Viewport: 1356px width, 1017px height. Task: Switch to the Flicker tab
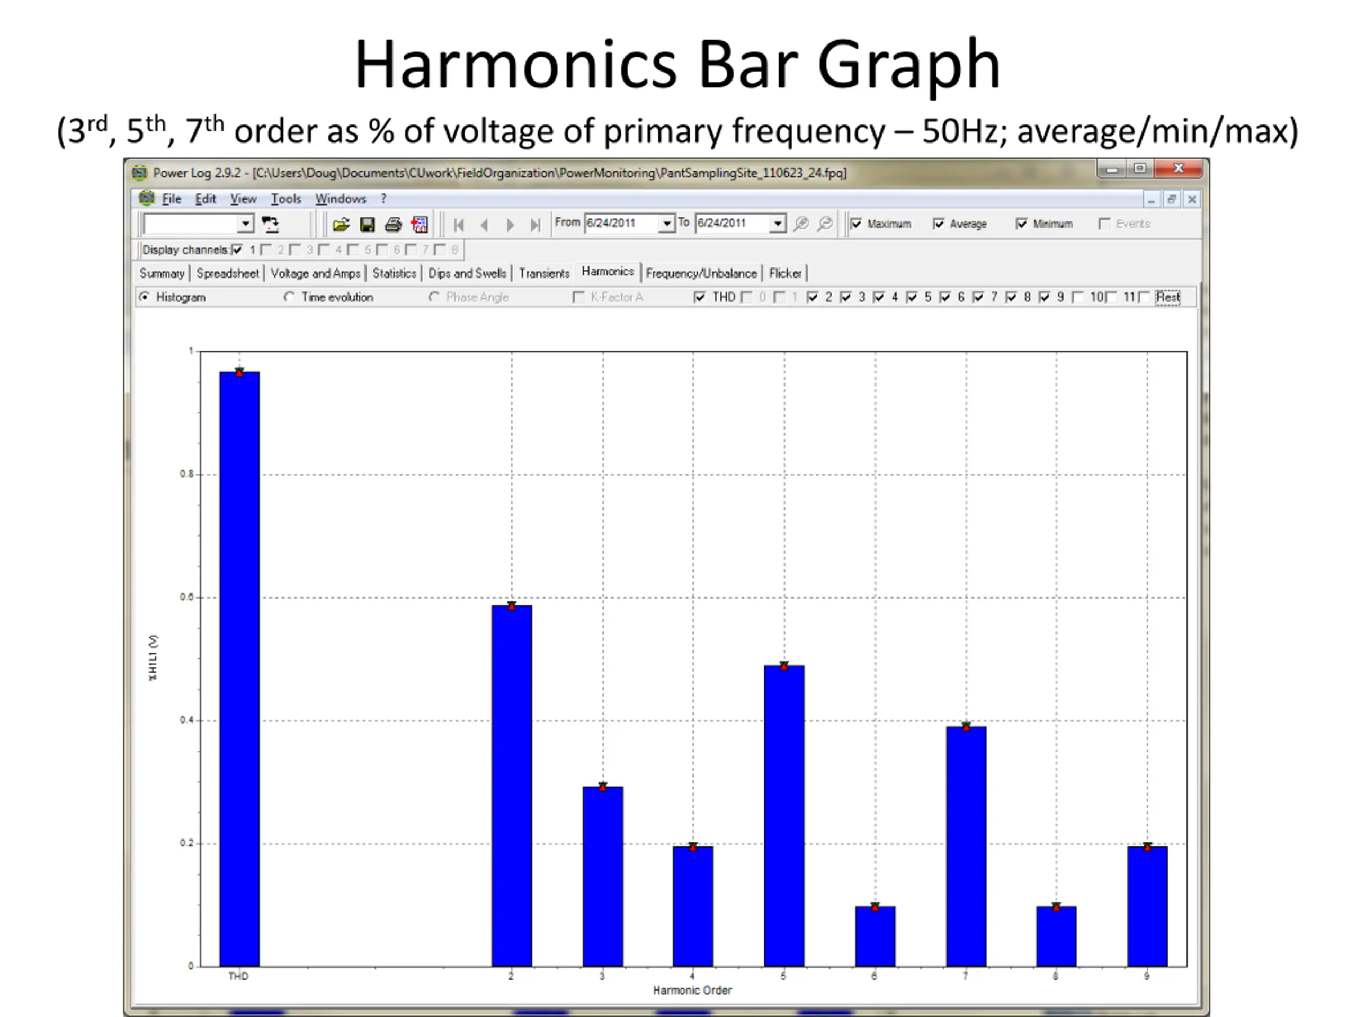[786, 273]
